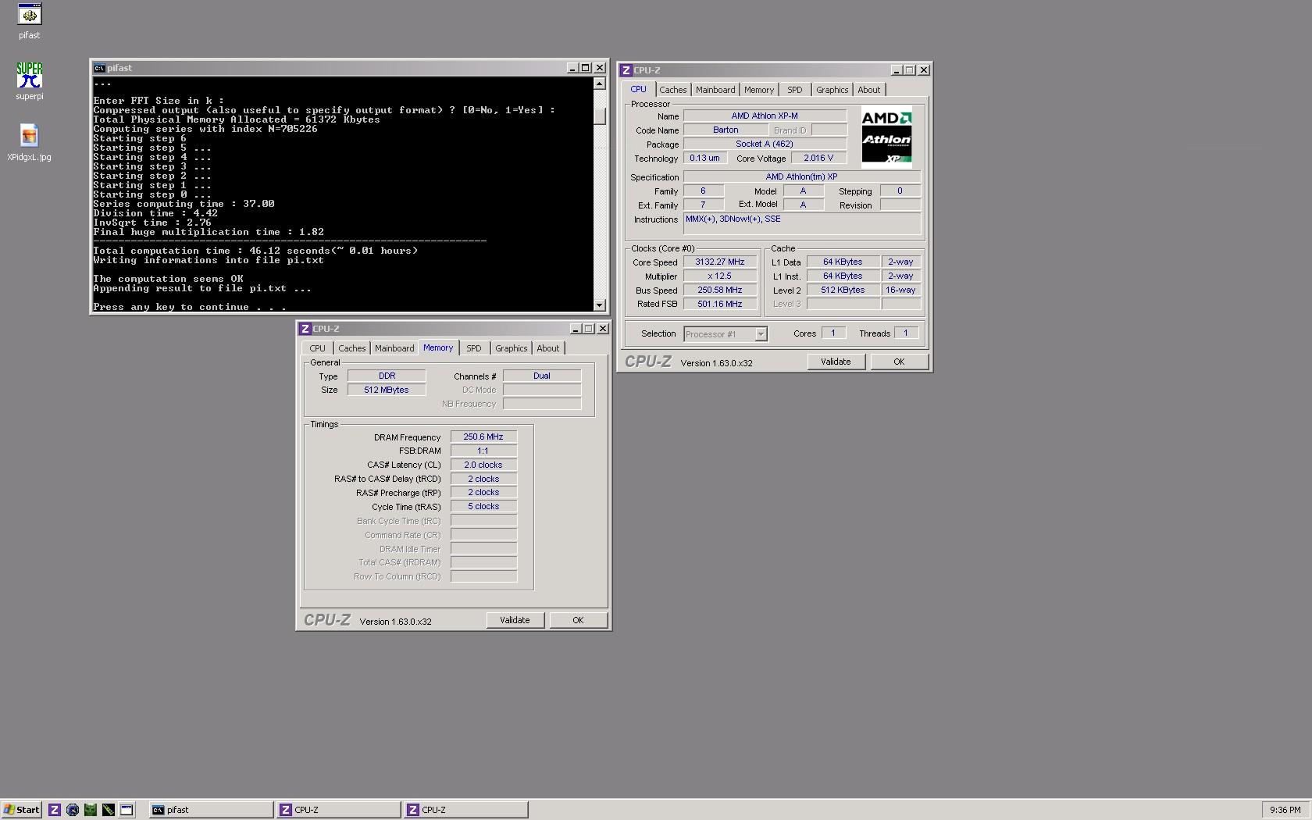Click the Channels value Dual

(542, 376)
